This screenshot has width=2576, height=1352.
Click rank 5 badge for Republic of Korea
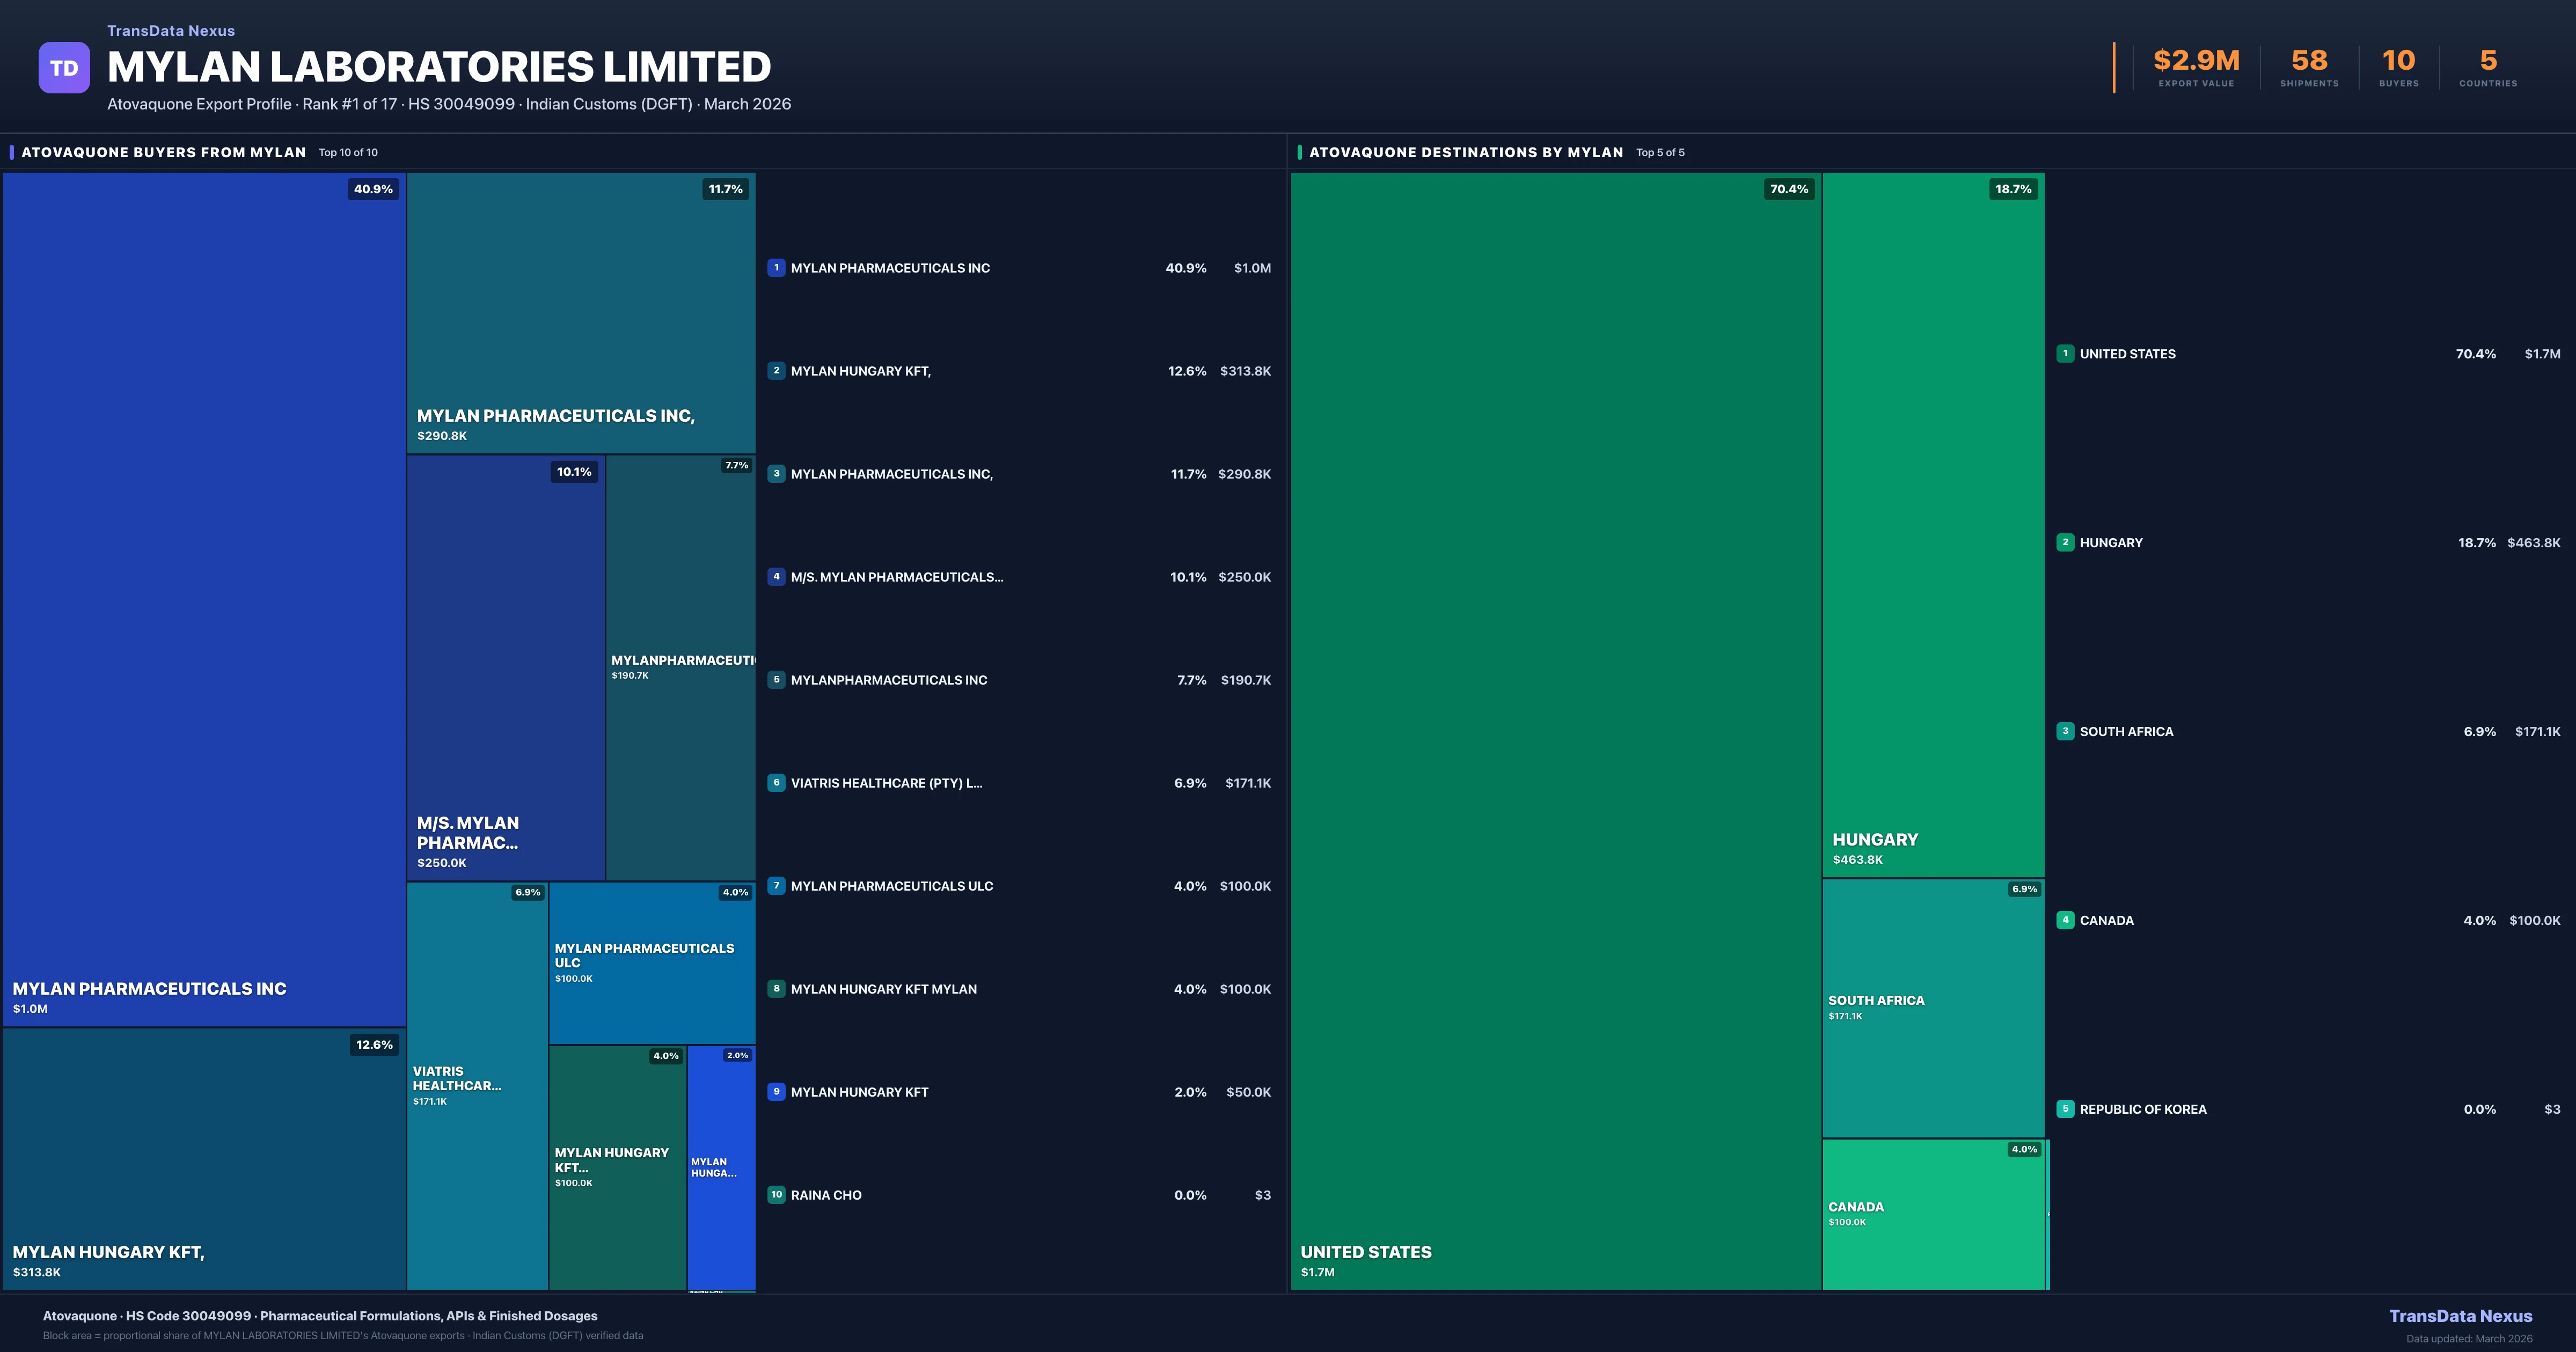[x=2065, y=1109]
